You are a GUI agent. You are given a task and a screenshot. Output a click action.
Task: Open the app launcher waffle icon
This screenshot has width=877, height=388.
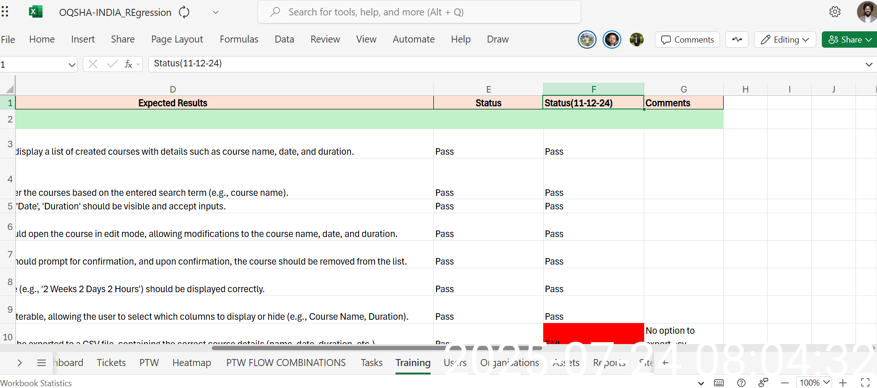pyautogui.click(x=5, y=12)
